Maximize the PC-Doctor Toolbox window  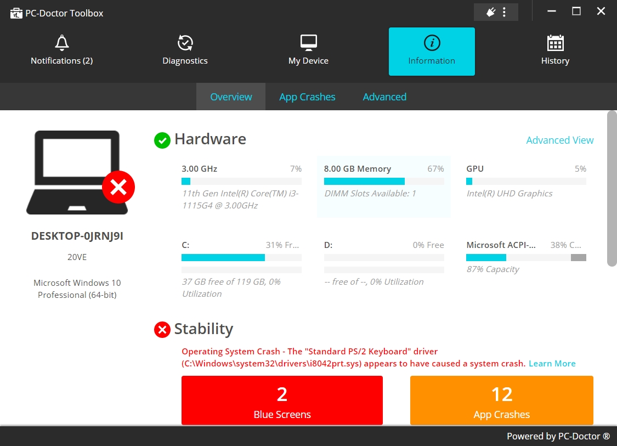point(576,12)
